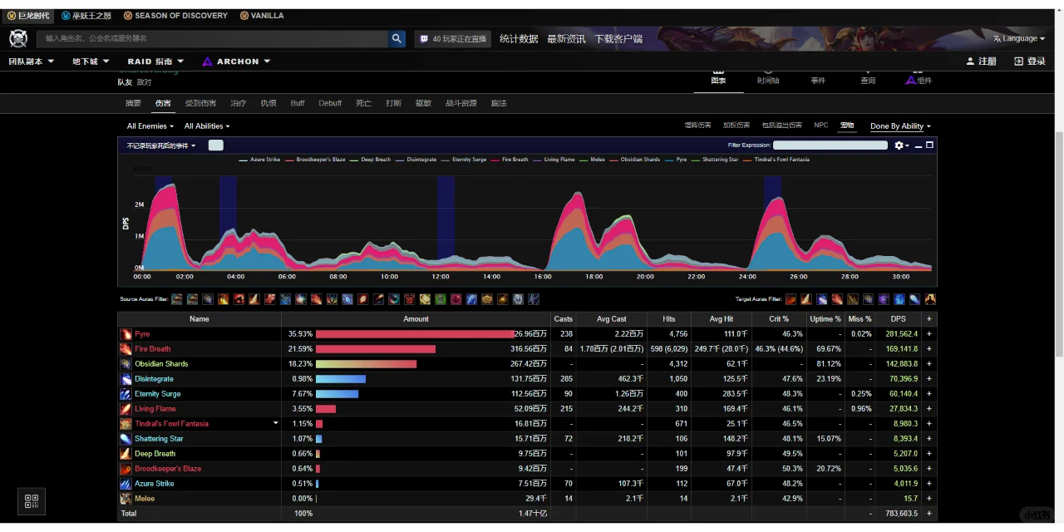
Task: Open the Warcraft Logs home logo
Action: click(18, 38)
